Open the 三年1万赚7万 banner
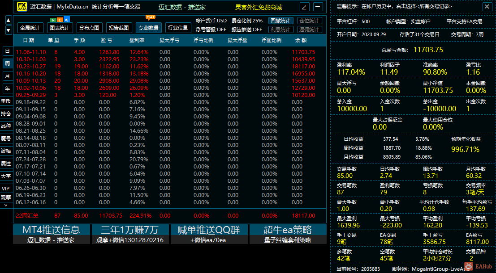The width and height of the screenshot is (496, 273). click(130, 234)
